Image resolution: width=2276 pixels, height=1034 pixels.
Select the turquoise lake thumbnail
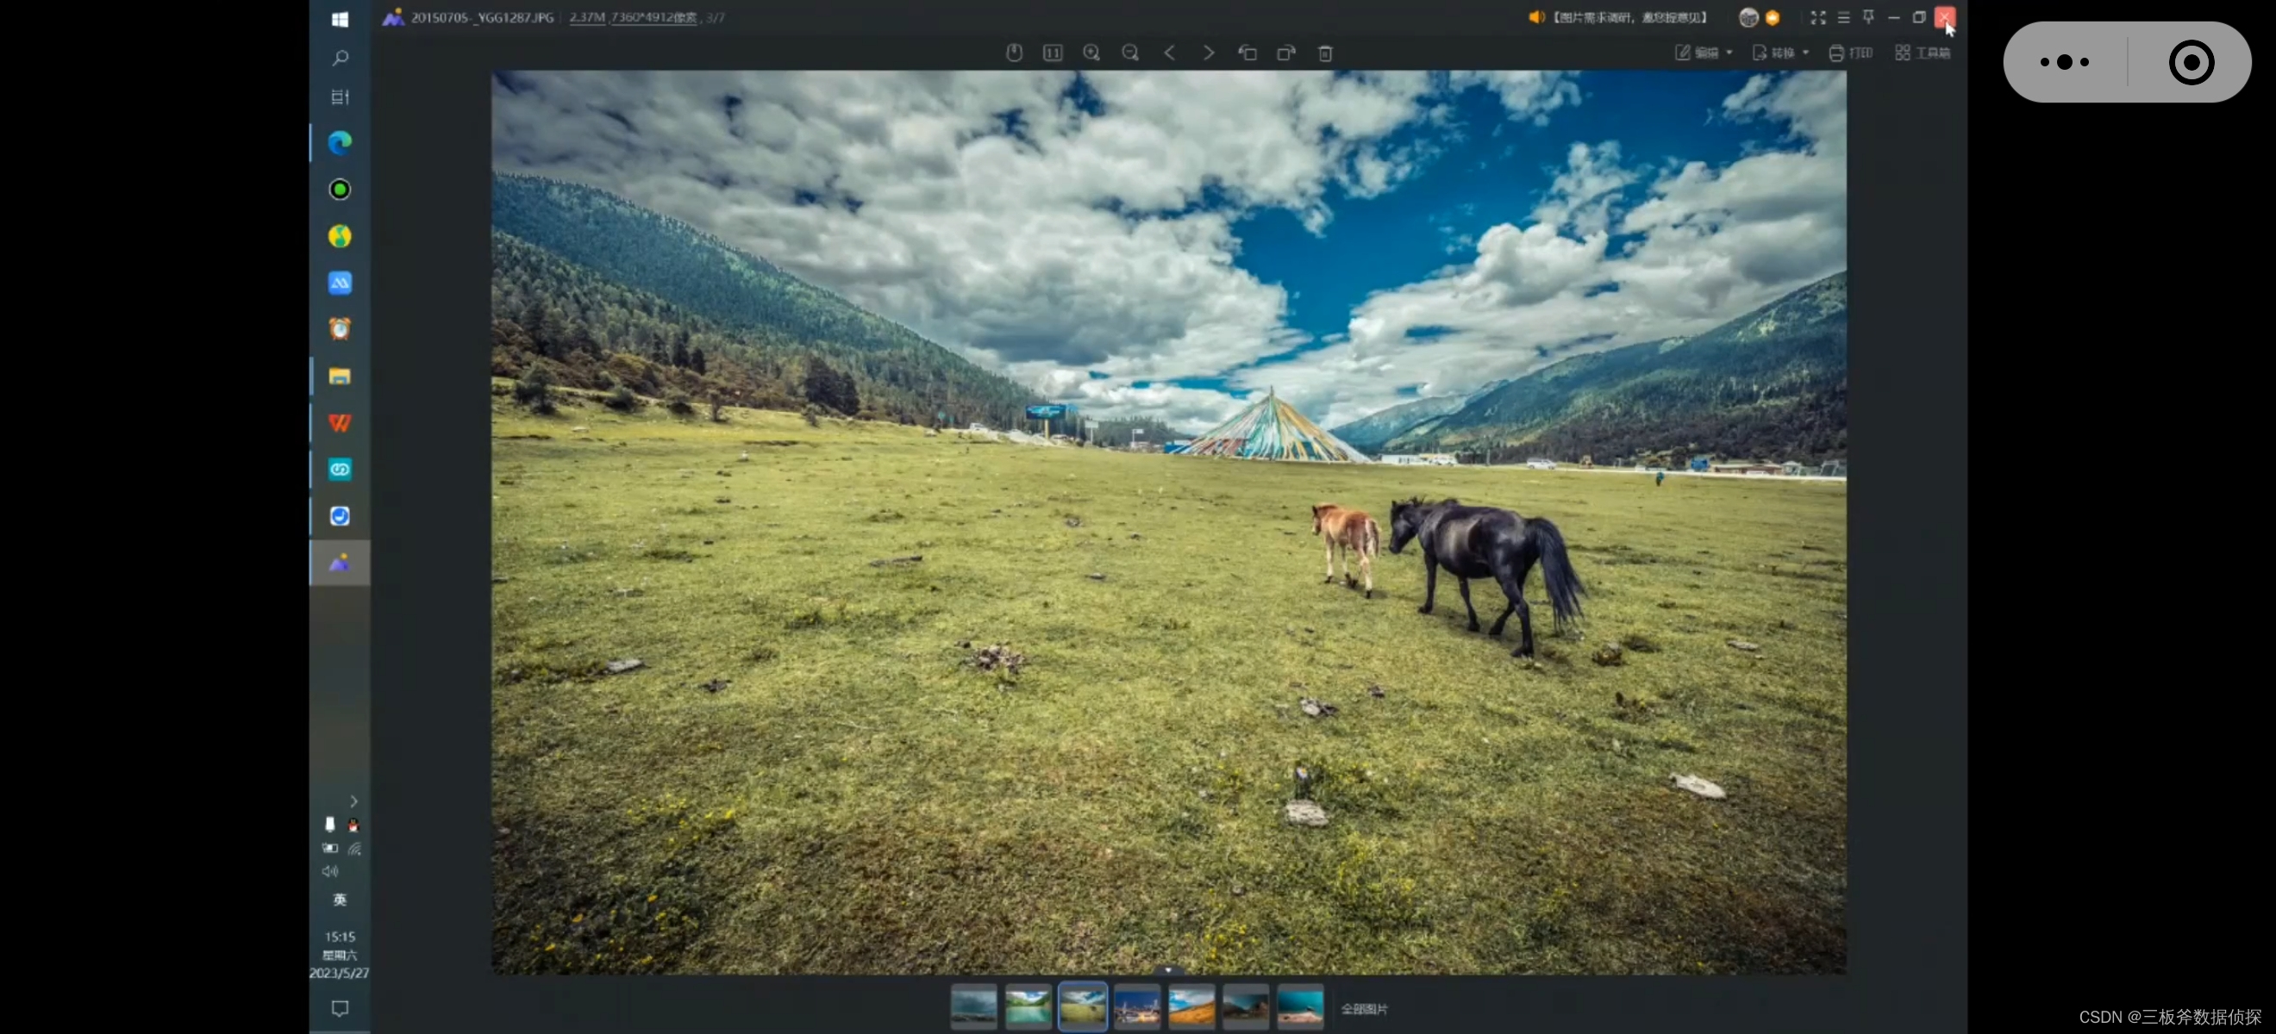coord(1028,1007)
